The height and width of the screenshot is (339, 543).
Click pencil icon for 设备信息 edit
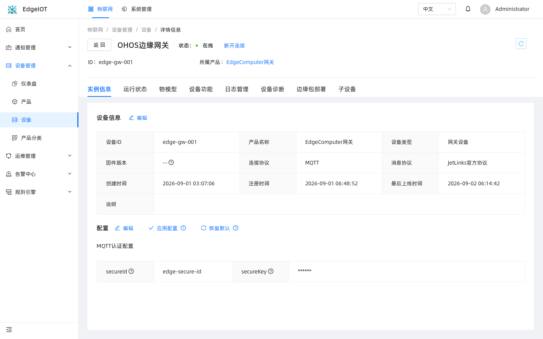[x=131, y=118]
